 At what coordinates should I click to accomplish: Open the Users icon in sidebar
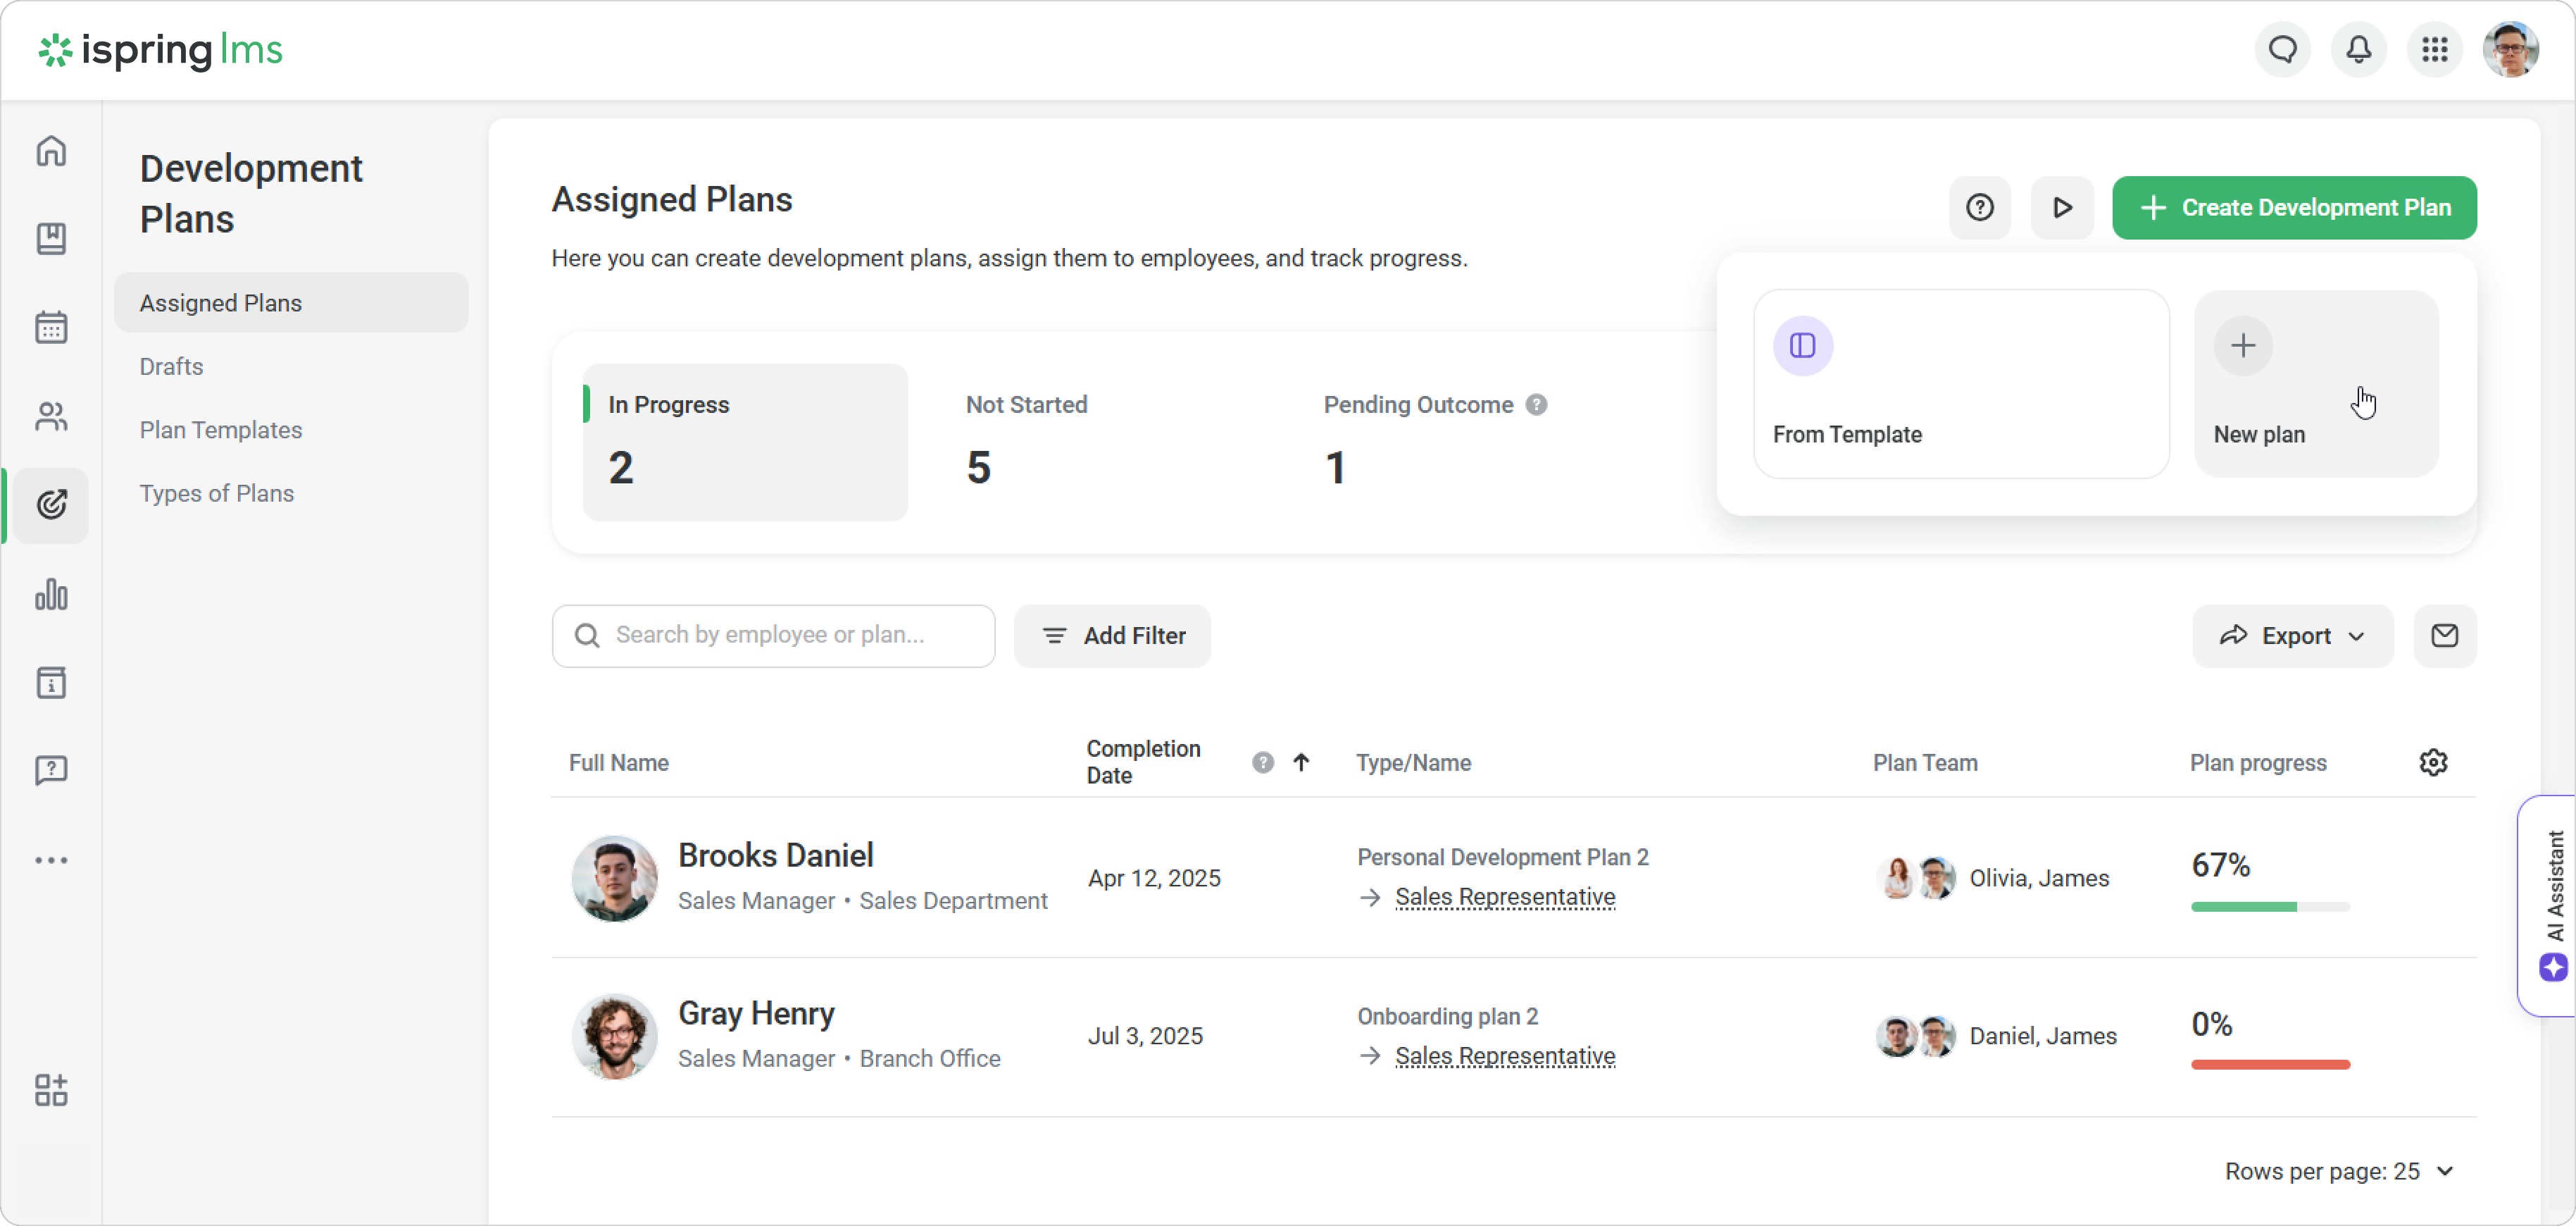(51, 416)
